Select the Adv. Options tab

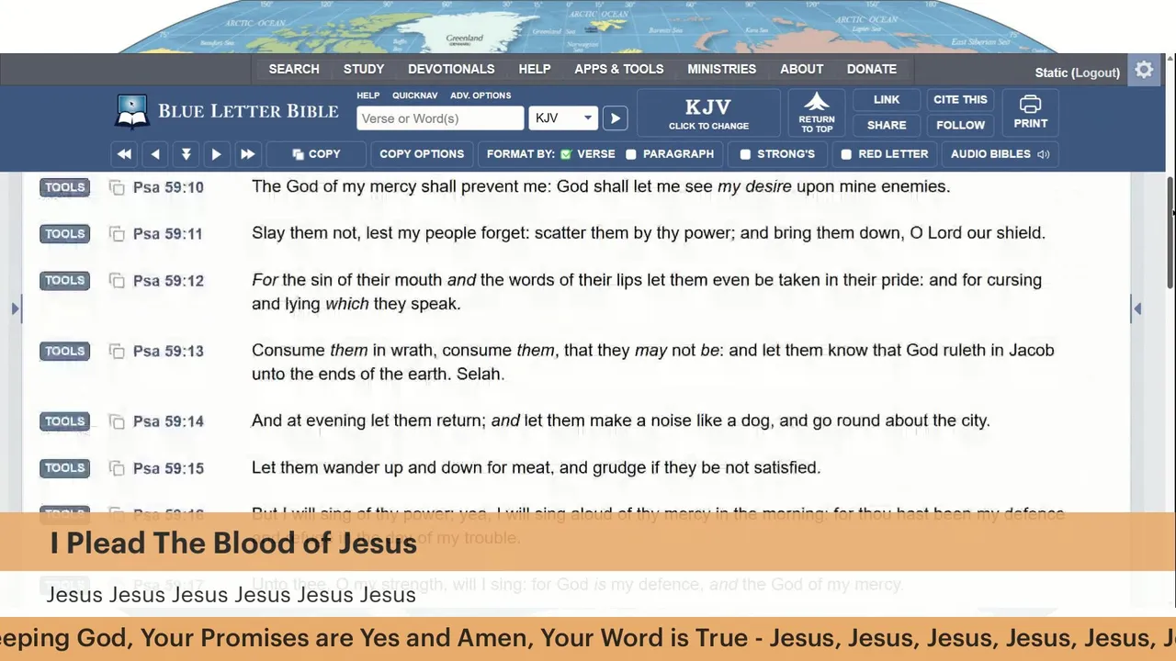(481, 95)
